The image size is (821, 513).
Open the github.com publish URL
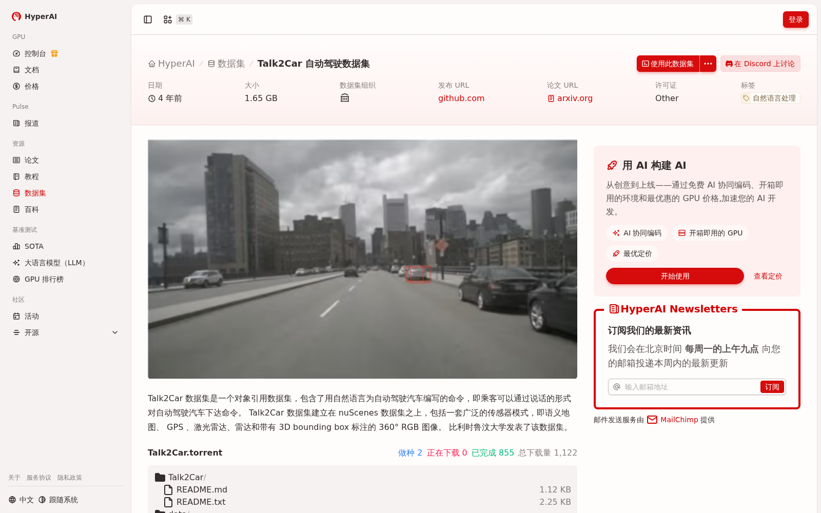coord(461,98)
